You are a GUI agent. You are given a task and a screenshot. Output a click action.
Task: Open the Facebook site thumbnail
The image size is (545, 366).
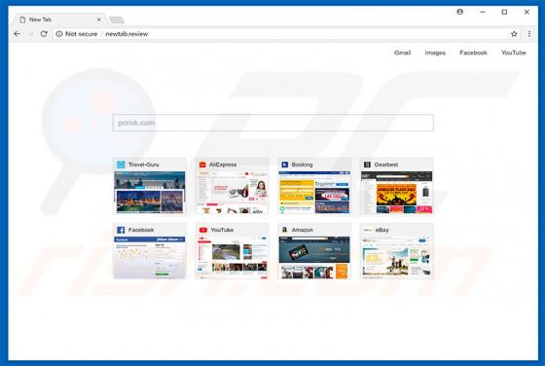tap(150, 258)
